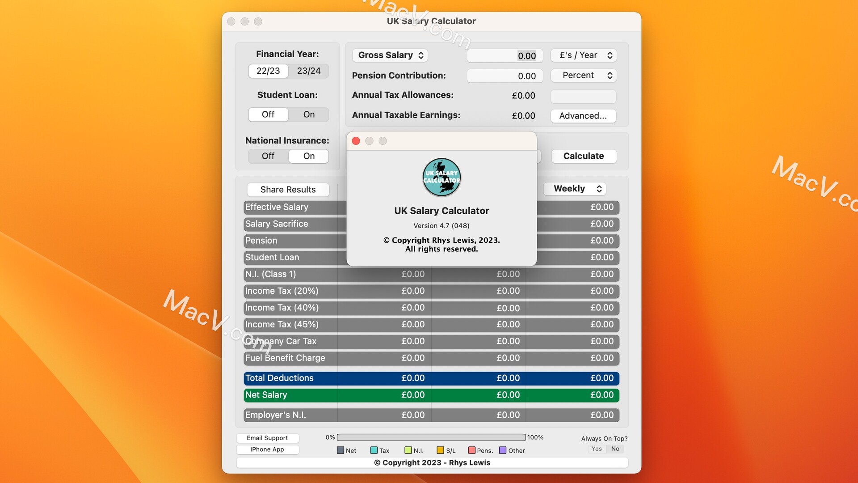
Task: Turn Student Loan On
Action: (x=309, y=114)
